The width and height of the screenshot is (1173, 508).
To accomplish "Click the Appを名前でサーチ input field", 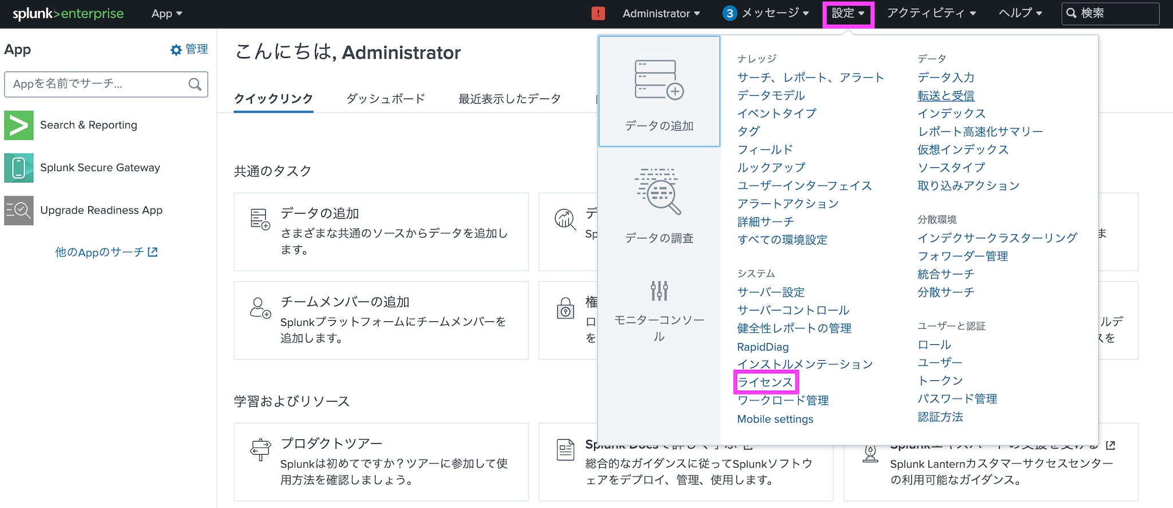I will 106,84.
